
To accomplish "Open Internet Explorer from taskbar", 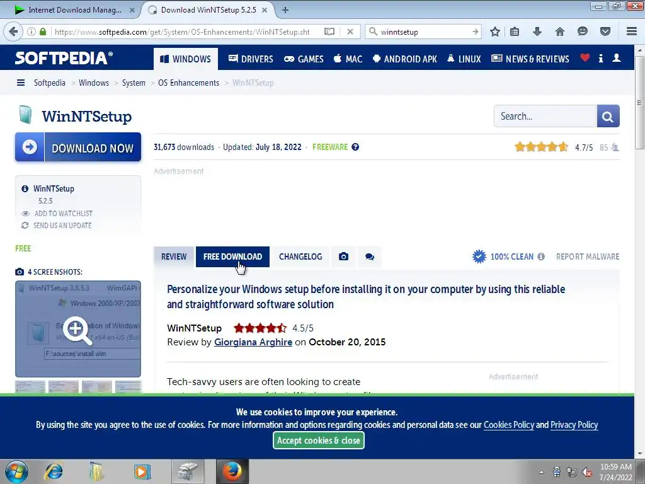I will click(x=54, y=471).
